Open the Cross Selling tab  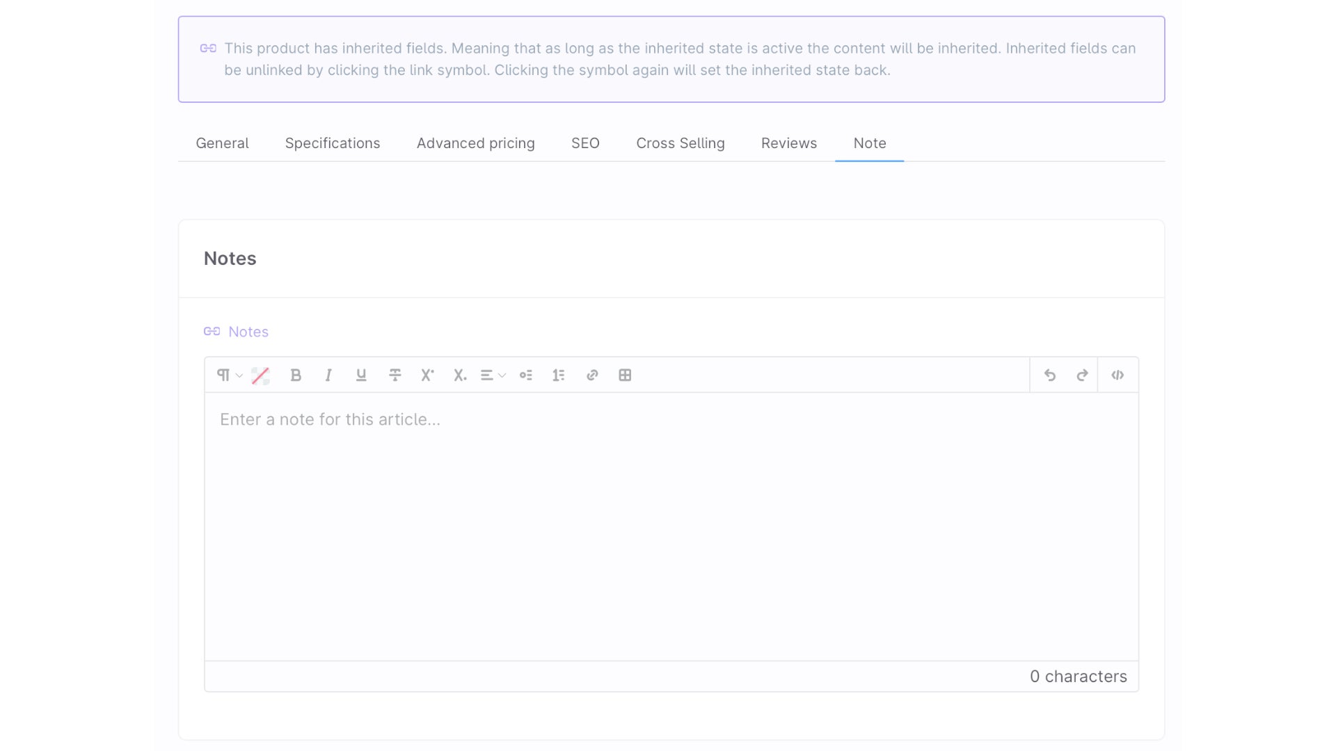[x=681, y=143]
